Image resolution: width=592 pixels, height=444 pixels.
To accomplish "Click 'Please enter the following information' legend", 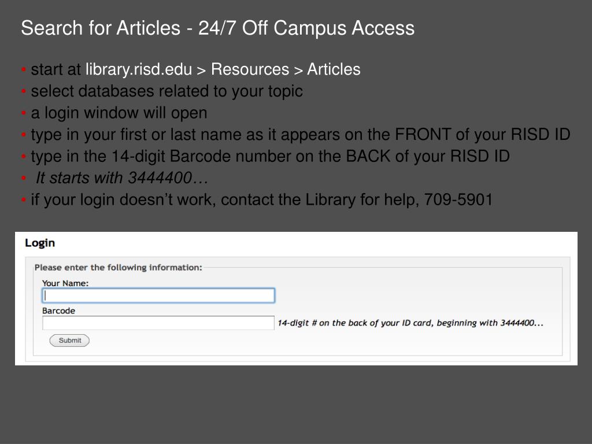I will 118,267.
